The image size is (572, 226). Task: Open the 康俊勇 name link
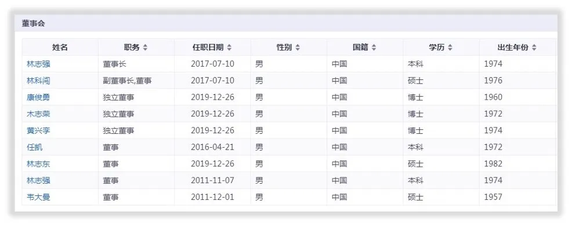click(38, 97)
